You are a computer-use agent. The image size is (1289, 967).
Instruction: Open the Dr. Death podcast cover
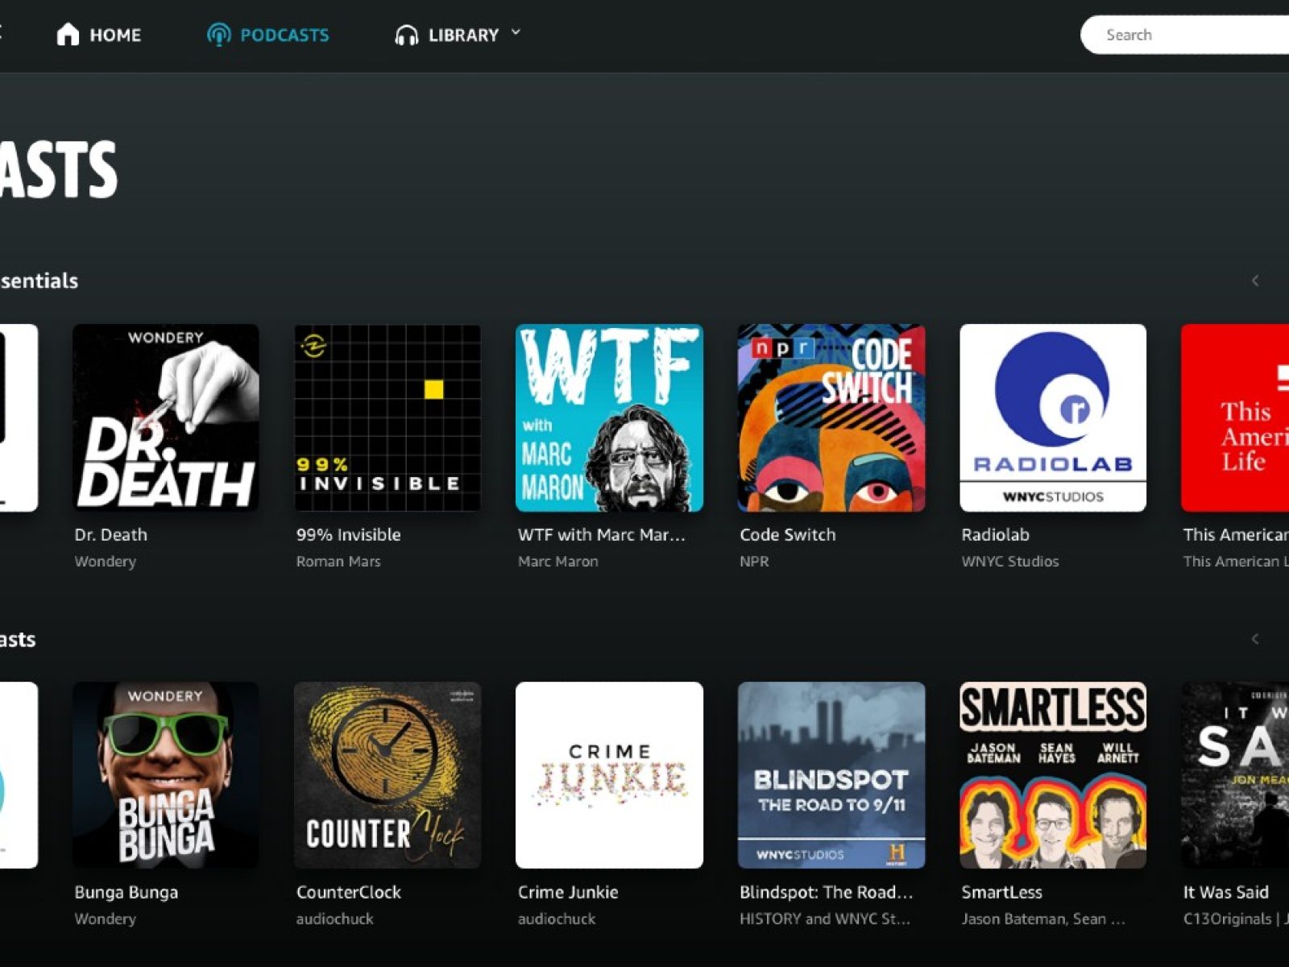coord(166,417)
